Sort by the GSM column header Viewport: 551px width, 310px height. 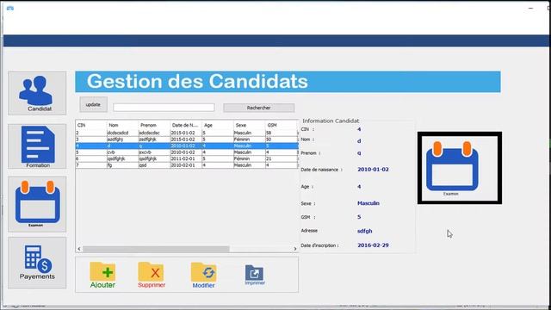pyautogui.click(x=282, y=125)
